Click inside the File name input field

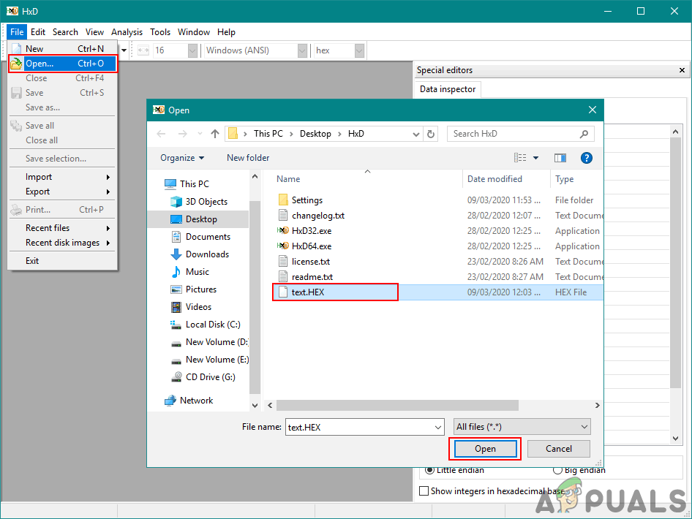pyautogui.click(x=358, y=426)
